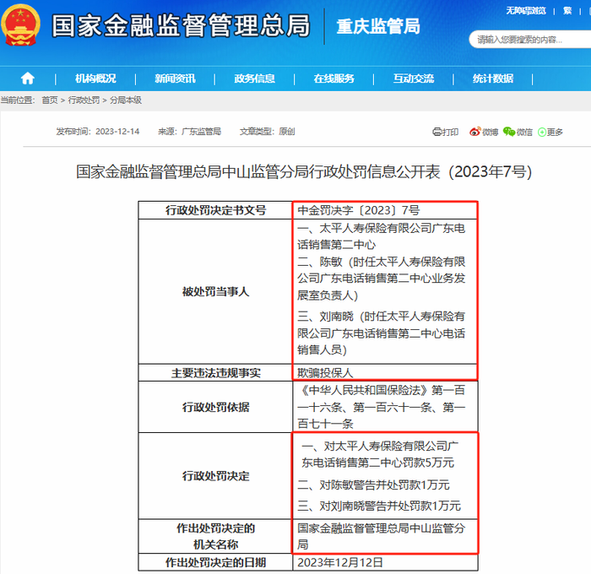591x574 pixels.
Task: Go to 互动交流 section
Action: tap(414, 79)
